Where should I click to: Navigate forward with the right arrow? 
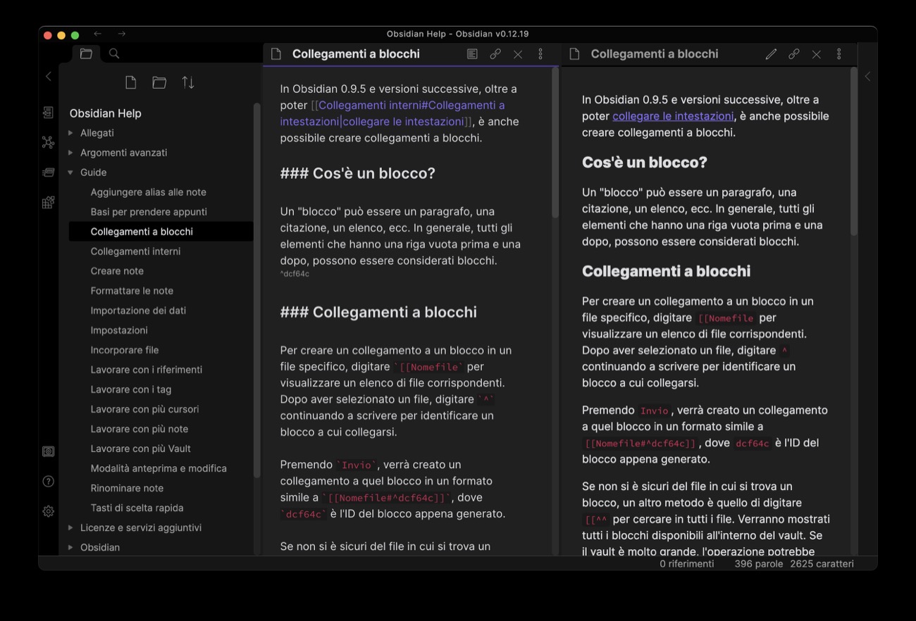pyautogui.click(x=122, y=34)
